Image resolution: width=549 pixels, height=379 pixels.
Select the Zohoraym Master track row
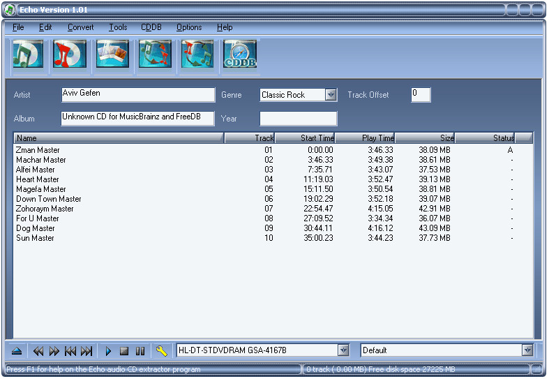(273, 209)
